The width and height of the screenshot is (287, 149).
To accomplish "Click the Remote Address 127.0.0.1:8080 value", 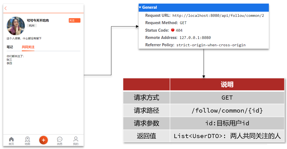I will [x=195, y=38].
